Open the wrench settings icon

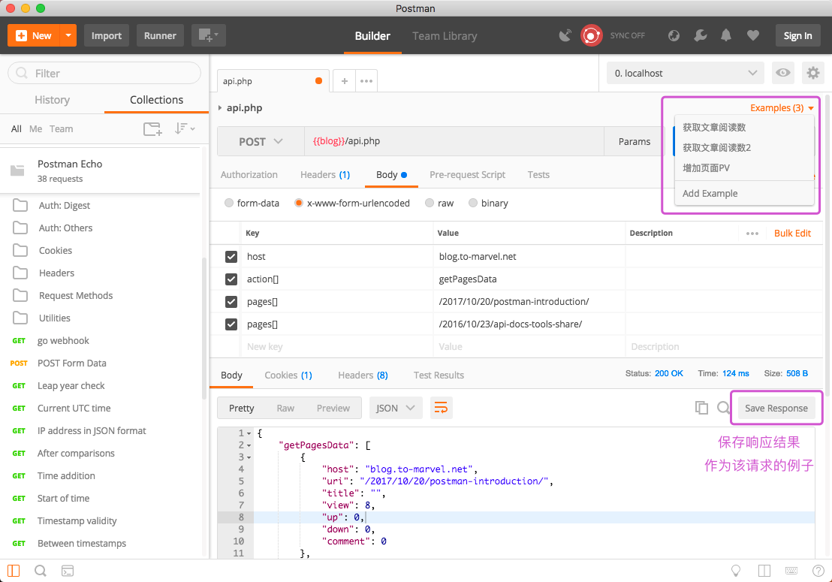pos(700,35)
